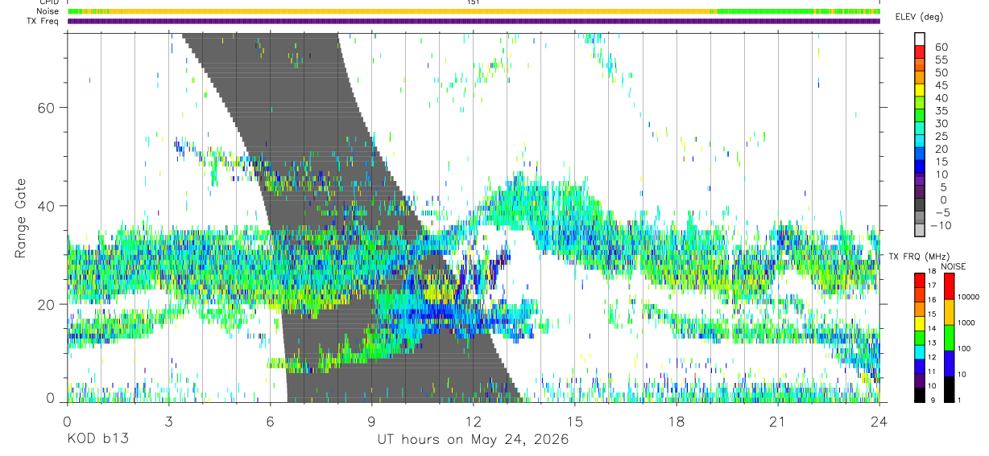Pick the yellow swatch on the ELEV colorbar

(x=920, y=88)
